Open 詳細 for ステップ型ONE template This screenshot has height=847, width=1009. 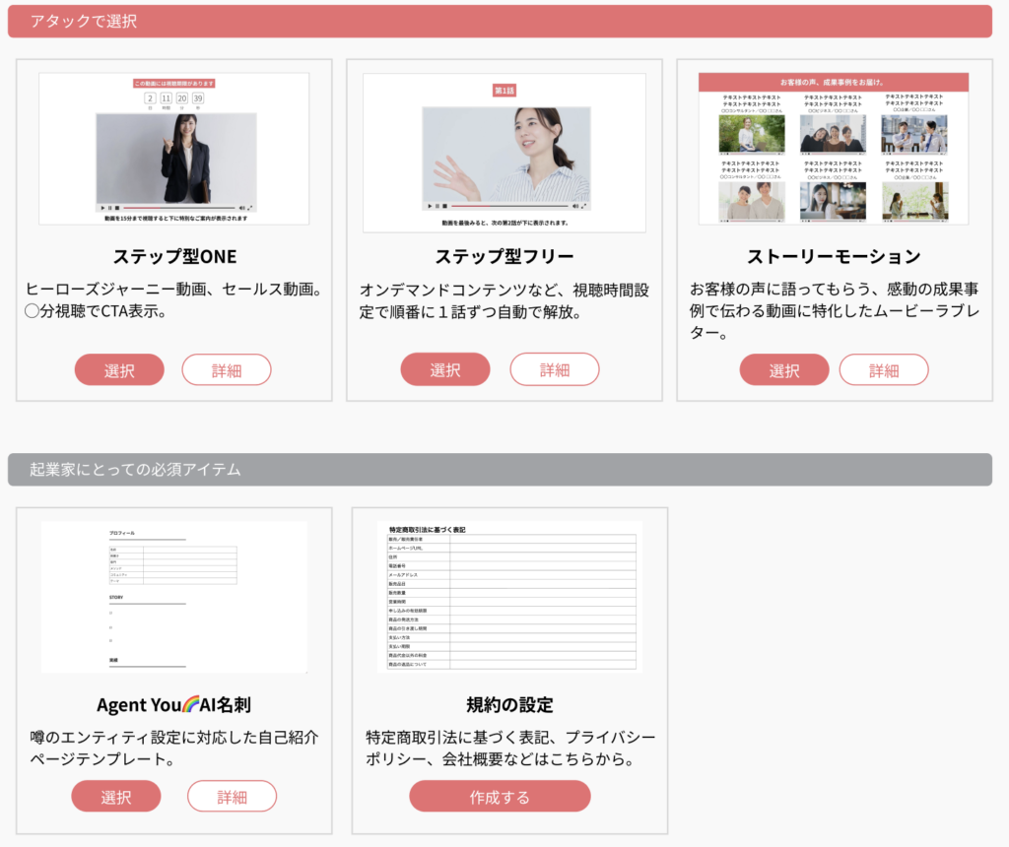tap(226, 370)
